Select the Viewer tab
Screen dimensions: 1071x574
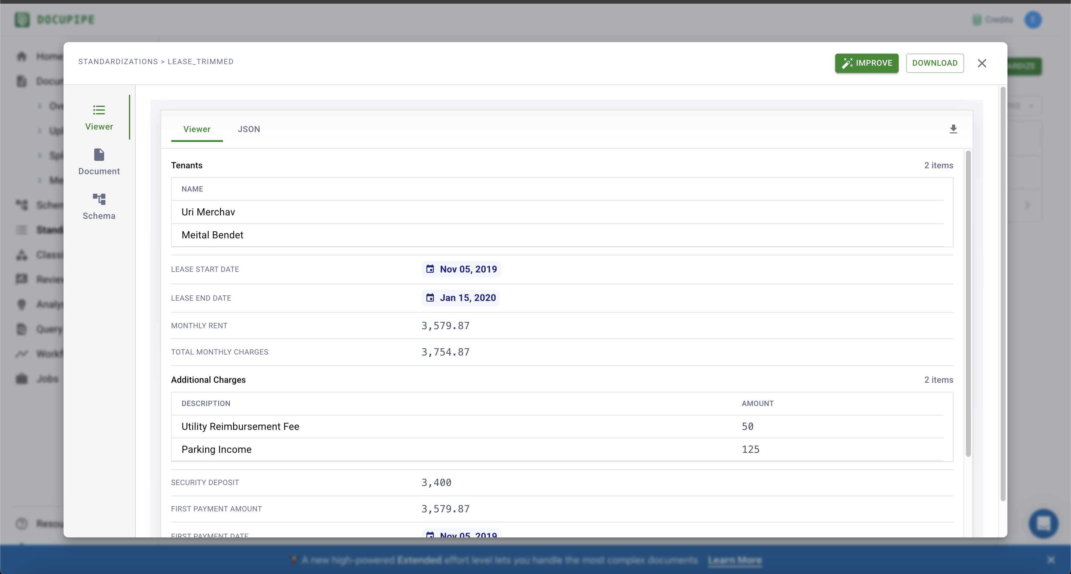point(197,129)
